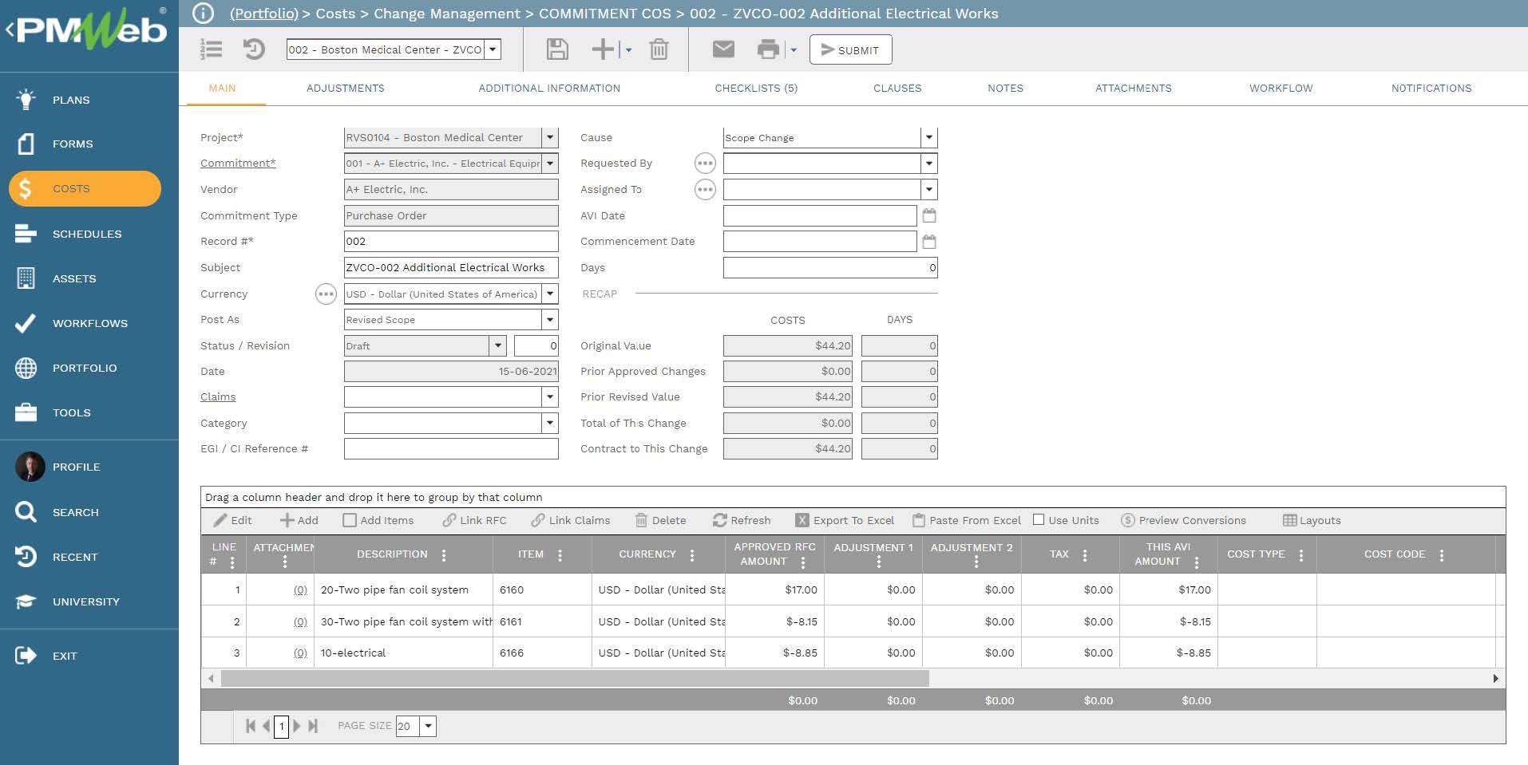This screenshot has width=1528, height=765.
Task: Switch to the Checklists (5) tab
Action: click(756, 89)
